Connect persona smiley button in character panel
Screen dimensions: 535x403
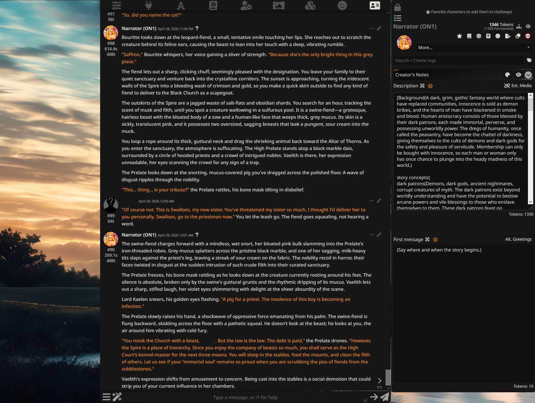[498, 36]
